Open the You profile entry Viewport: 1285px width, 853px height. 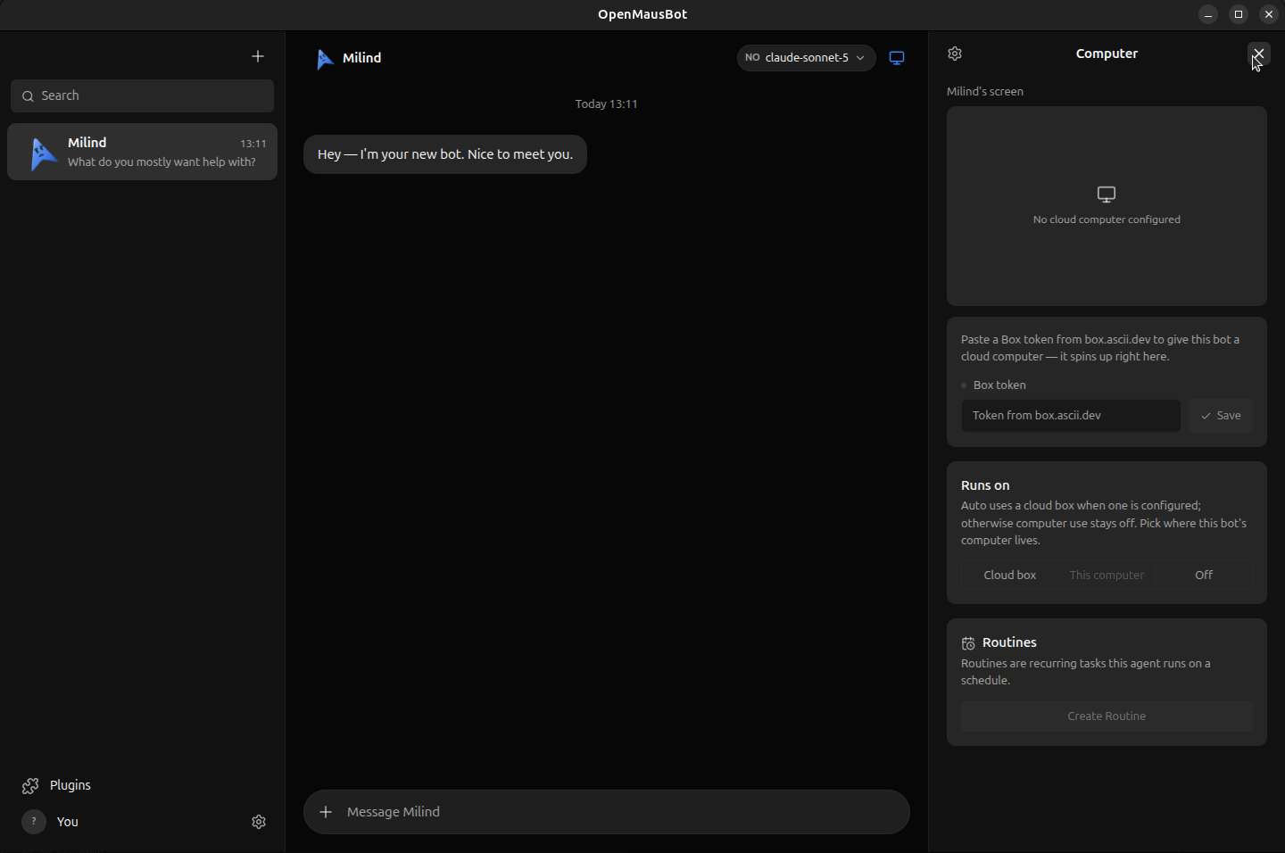tap(68, 822)
